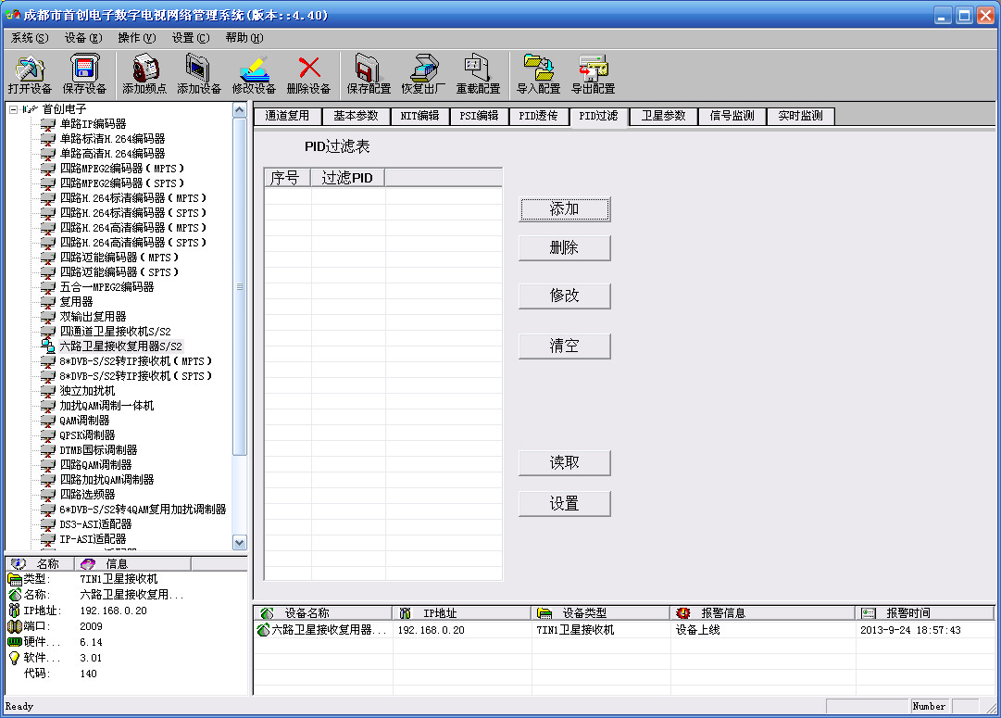1001x718 pixels.
Task: Select 6*DVB-S/S2转4QAM复用加扰调制器 tree item
Action: 143,510
